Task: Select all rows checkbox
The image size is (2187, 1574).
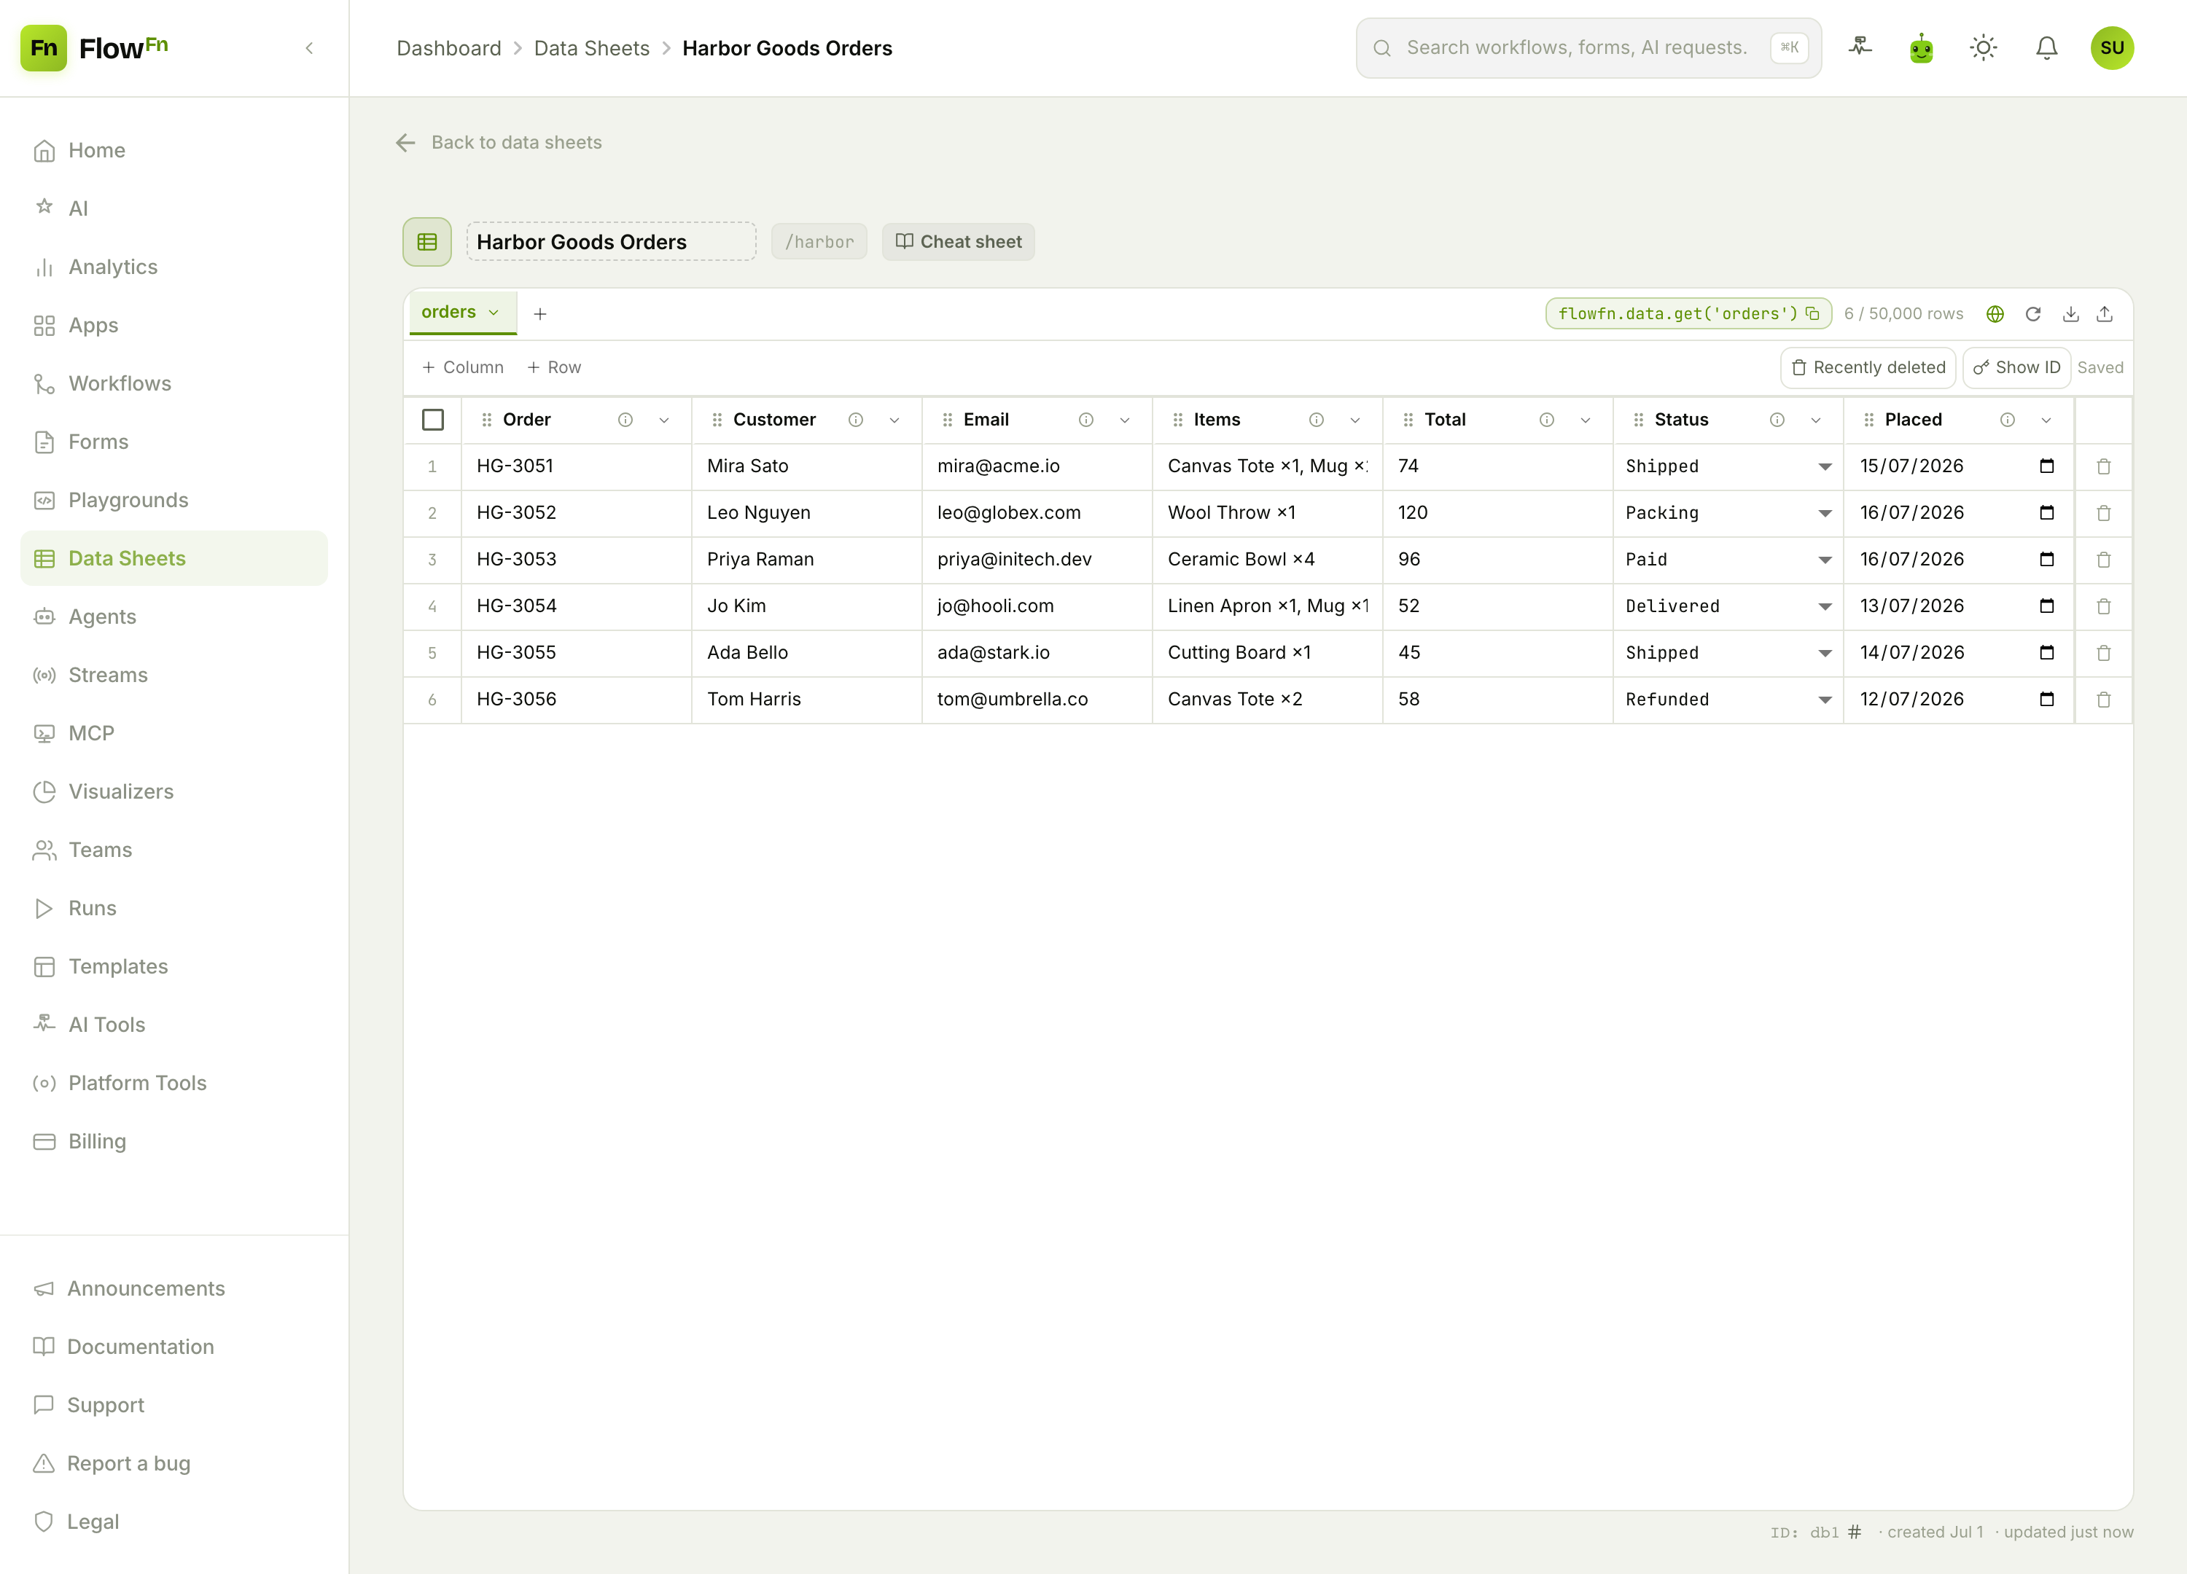Action: tap(433, 419)
